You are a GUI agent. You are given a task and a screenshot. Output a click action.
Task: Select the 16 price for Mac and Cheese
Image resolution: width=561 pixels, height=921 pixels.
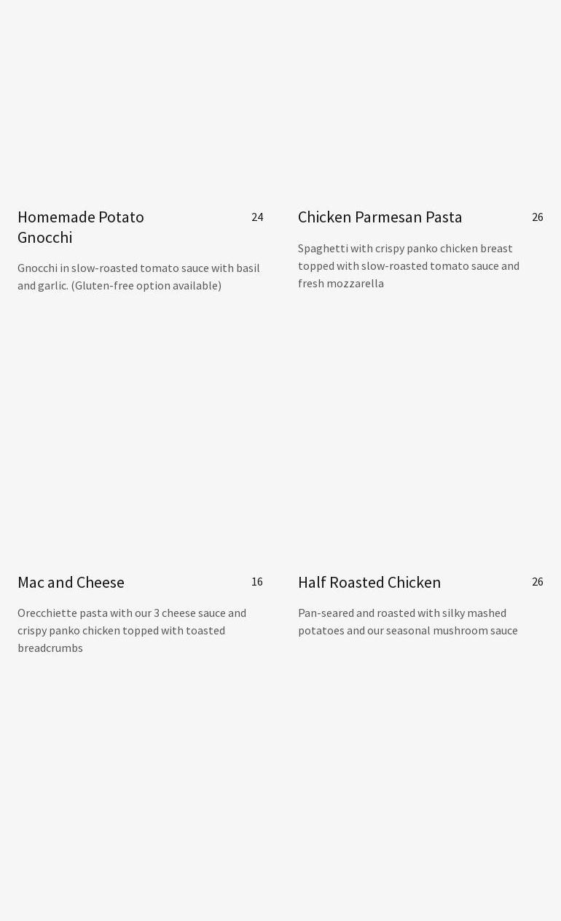pyautogui.click(x=257, y=582)
